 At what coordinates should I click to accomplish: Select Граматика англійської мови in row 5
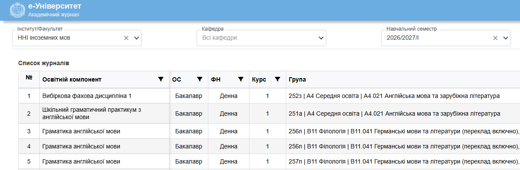tap(81, 162)
